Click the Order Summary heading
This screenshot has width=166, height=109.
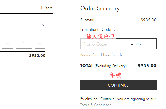(100, 8)
